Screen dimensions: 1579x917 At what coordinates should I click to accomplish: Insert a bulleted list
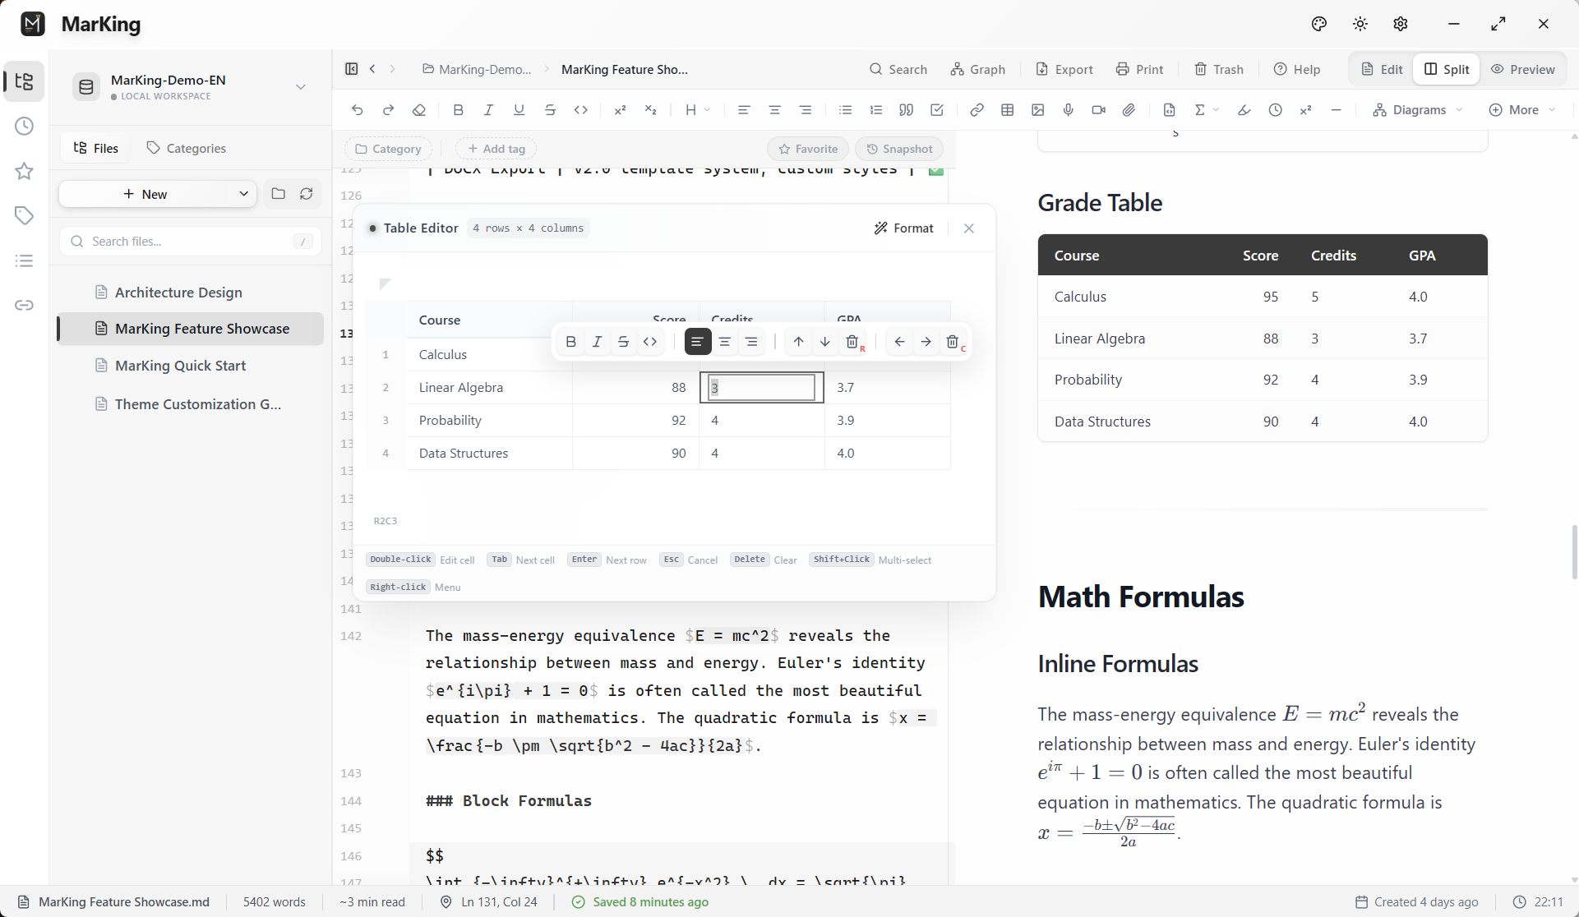pyautogui.click(x=845, y=110)
